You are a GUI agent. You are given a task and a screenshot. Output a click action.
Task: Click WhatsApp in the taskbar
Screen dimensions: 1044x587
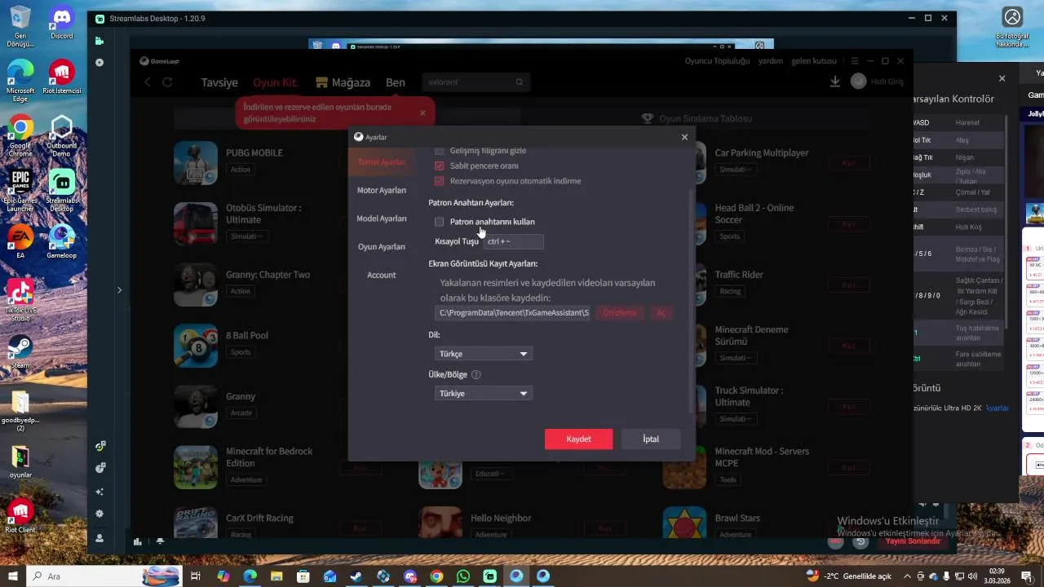tap(463, 576)
